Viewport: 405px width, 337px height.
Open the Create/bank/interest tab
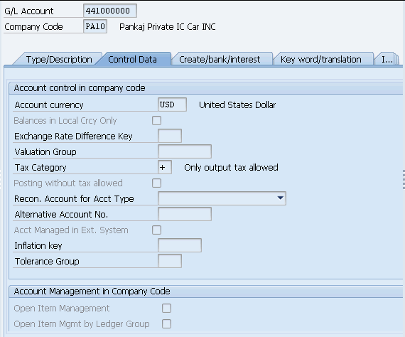click(220, 60)
